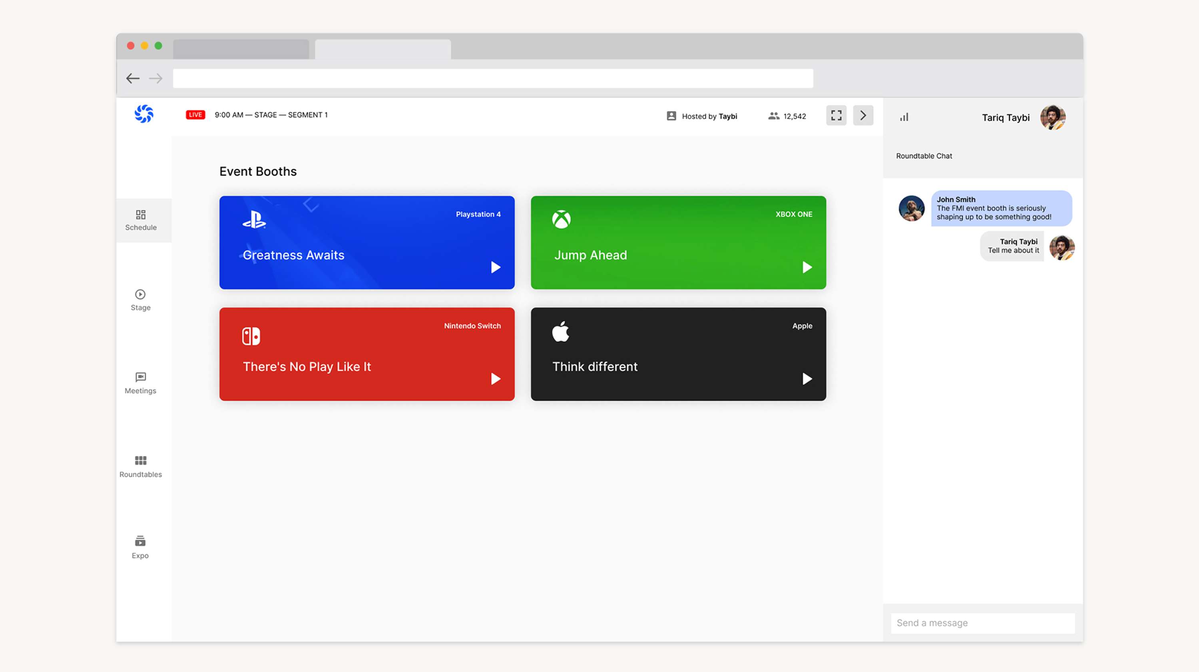This screenshot has width=1199, height=672.
Task: Click the Playstation 4 label
Action: point(478,214)
